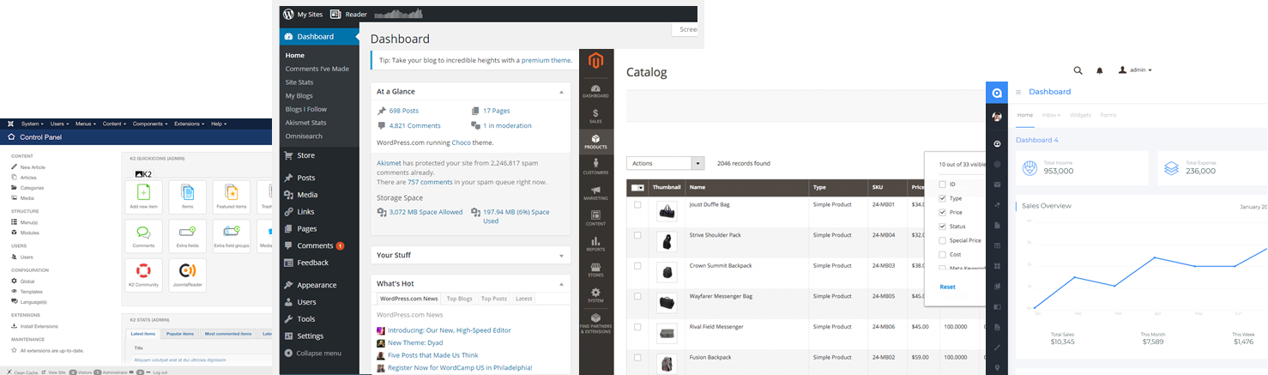Open the Magento Marketing sidebar icon
The image size is (1268, 375).
coord(595,193)
